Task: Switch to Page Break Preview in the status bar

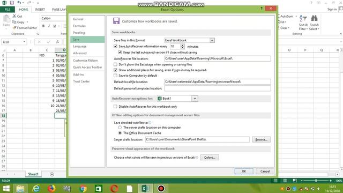Action: pyautogui.click(x=295, y=181)
